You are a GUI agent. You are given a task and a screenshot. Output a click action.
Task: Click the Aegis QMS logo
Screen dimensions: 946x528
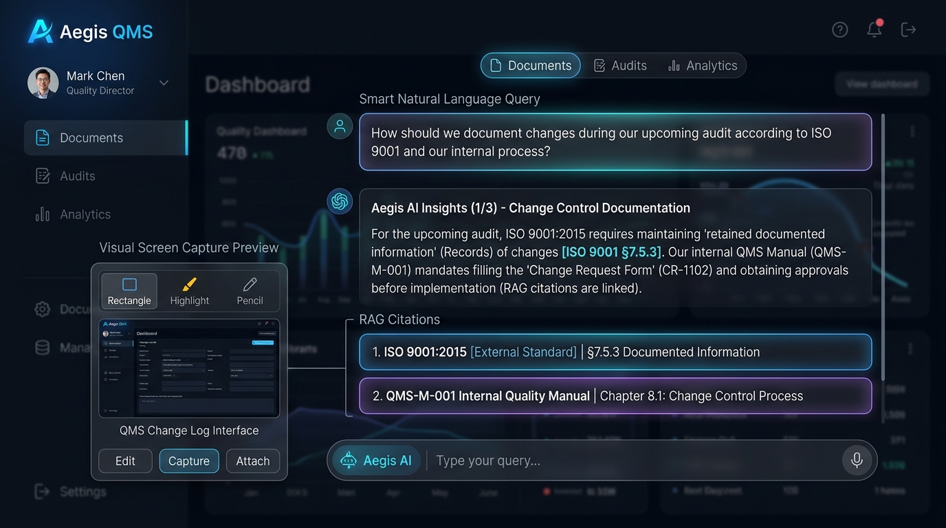pyautogui.click(x=90, y=32)
